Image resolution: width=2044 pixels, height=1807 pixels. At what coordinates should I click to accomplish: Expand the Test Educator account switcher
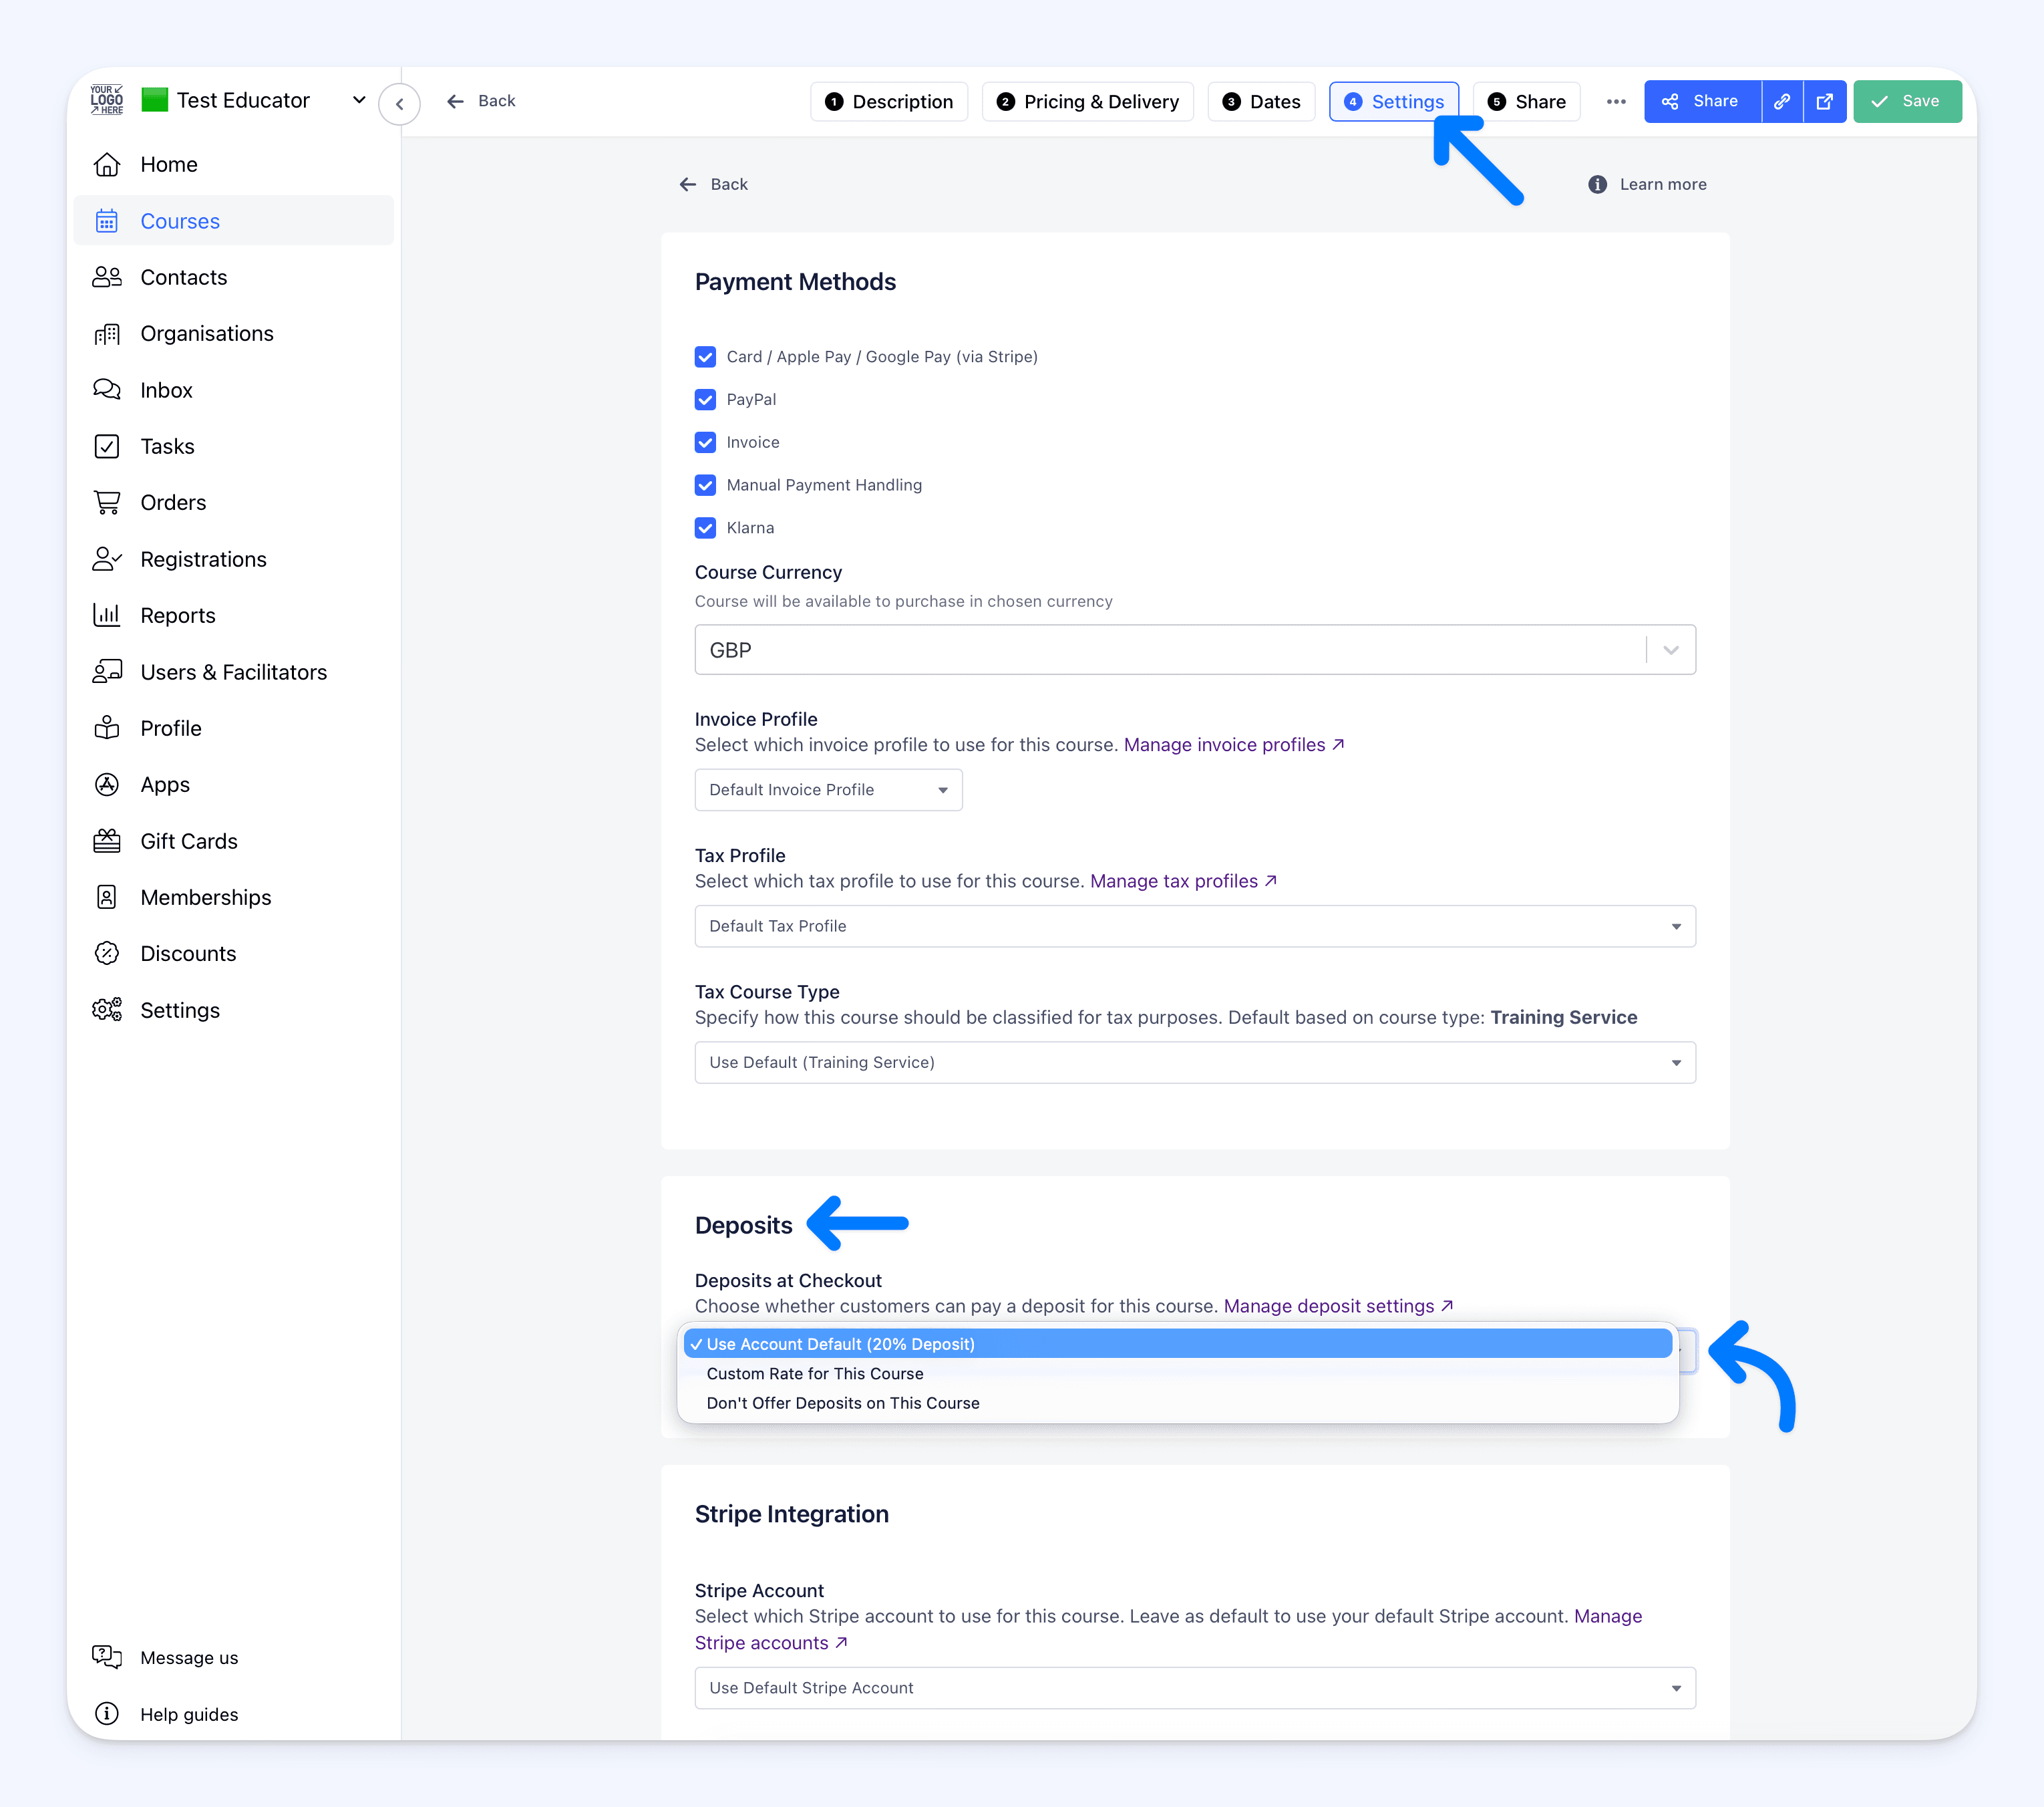point(359,100)
